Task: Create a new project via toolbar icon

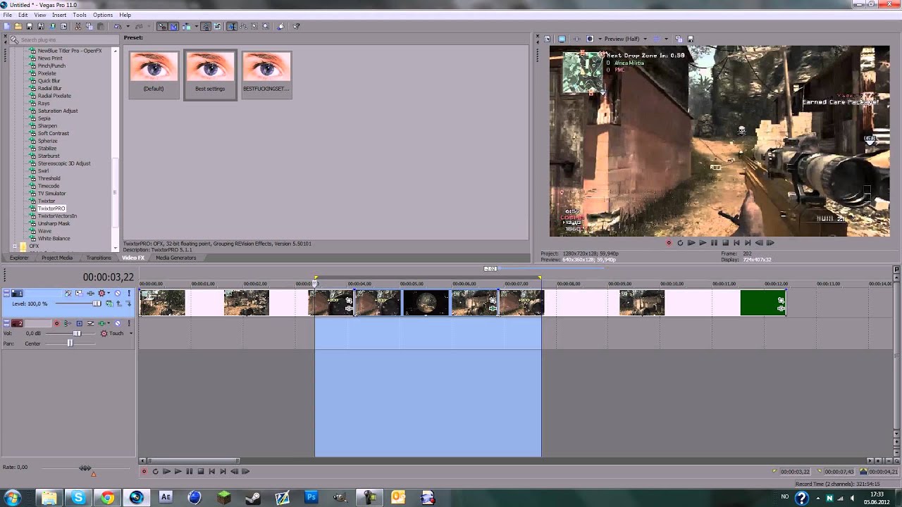Action: click(x=6, y=26)
